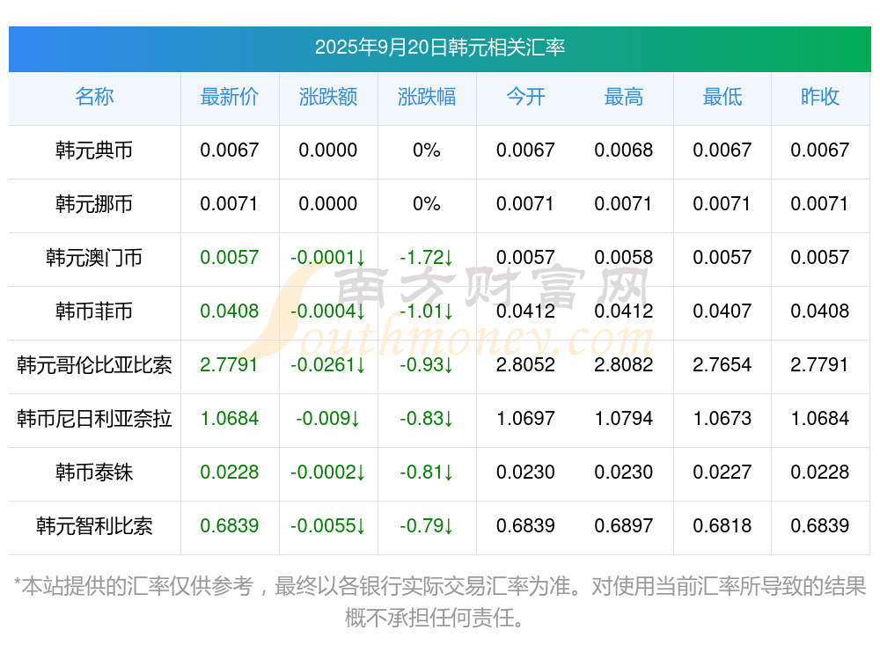The image size is (880, 645).
Task: Click the highest value 0.6897
Action: [624, 526]
